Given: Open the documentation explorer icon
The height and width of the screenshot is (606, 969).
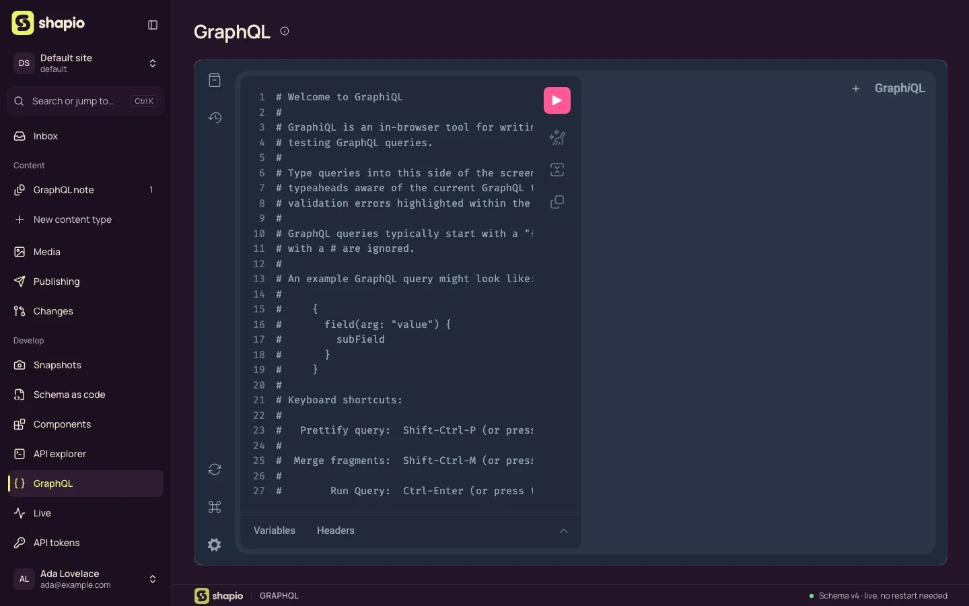Looking at the screenshot, I should pyautogui.click(x=215, y=80).
